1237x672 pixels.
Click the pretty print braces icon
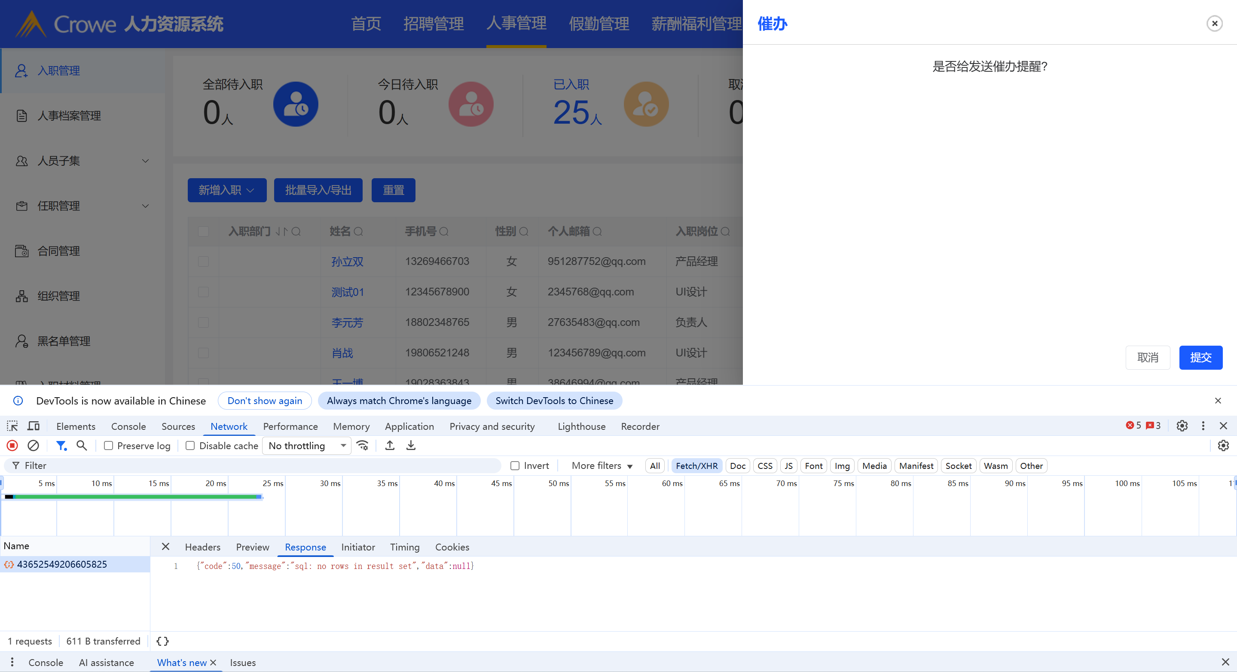[x=163, y=641]
